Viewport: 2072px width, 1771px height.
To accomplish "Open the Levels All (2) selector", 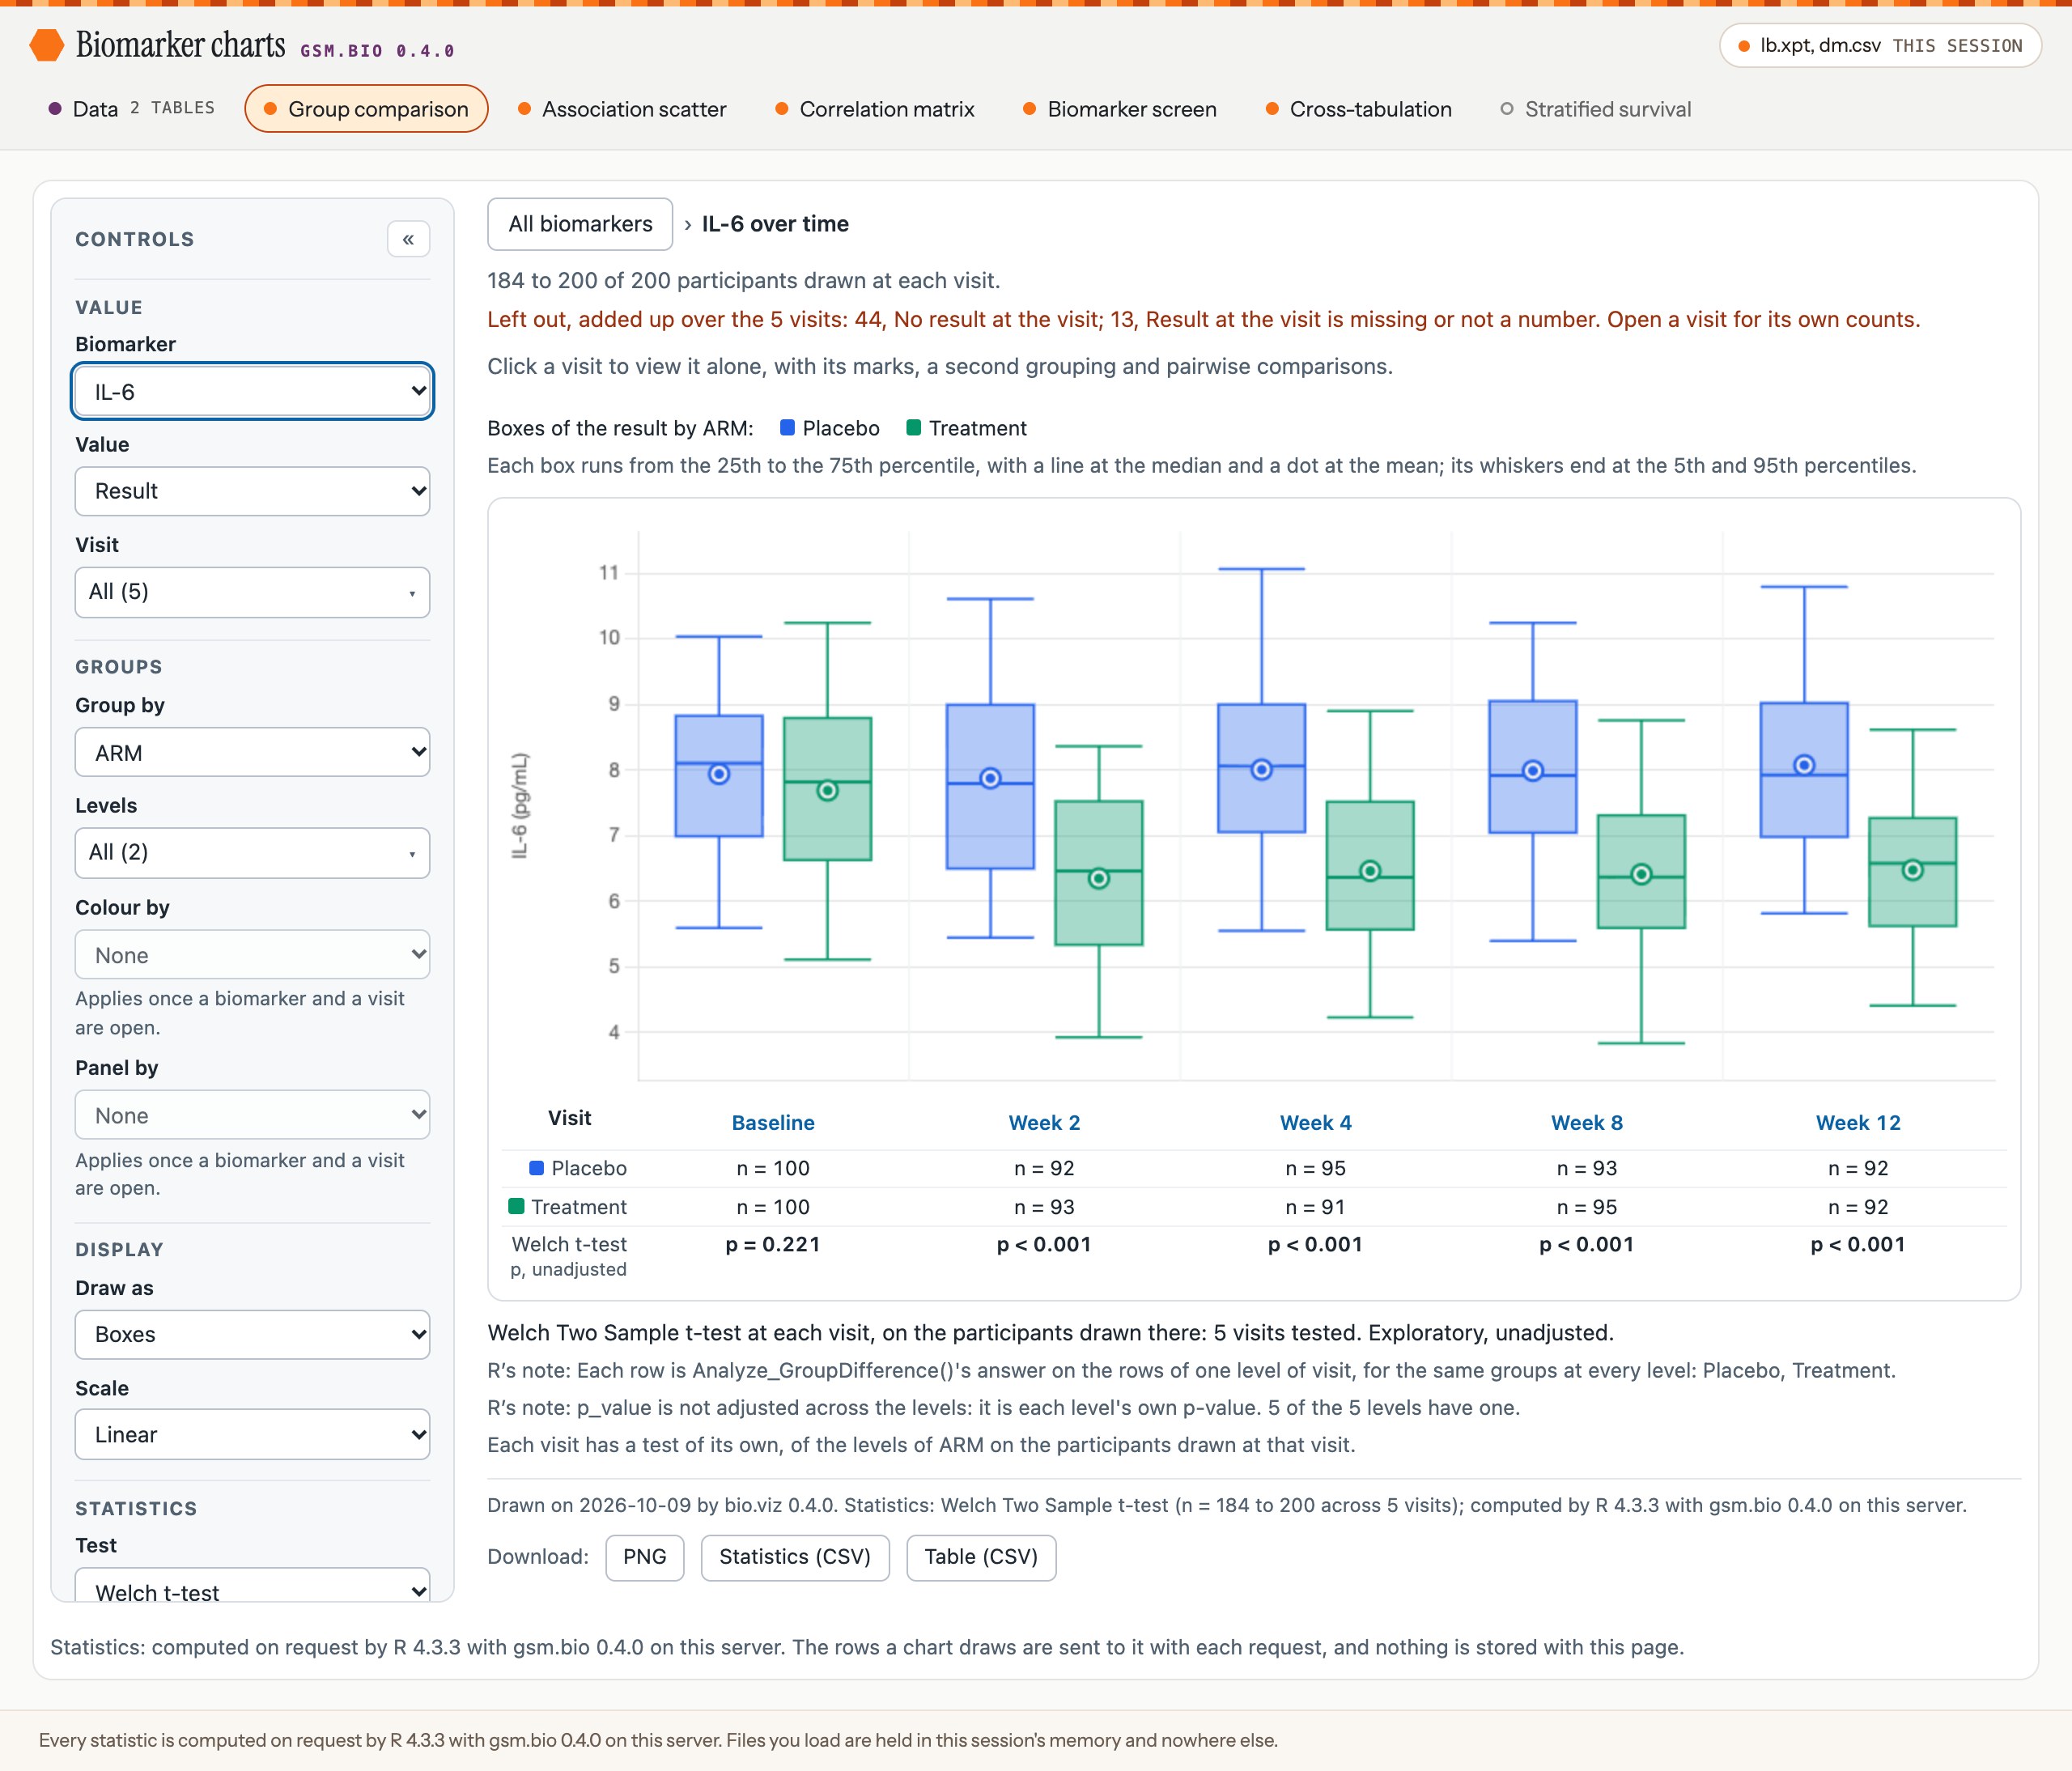I will (252, 853).
